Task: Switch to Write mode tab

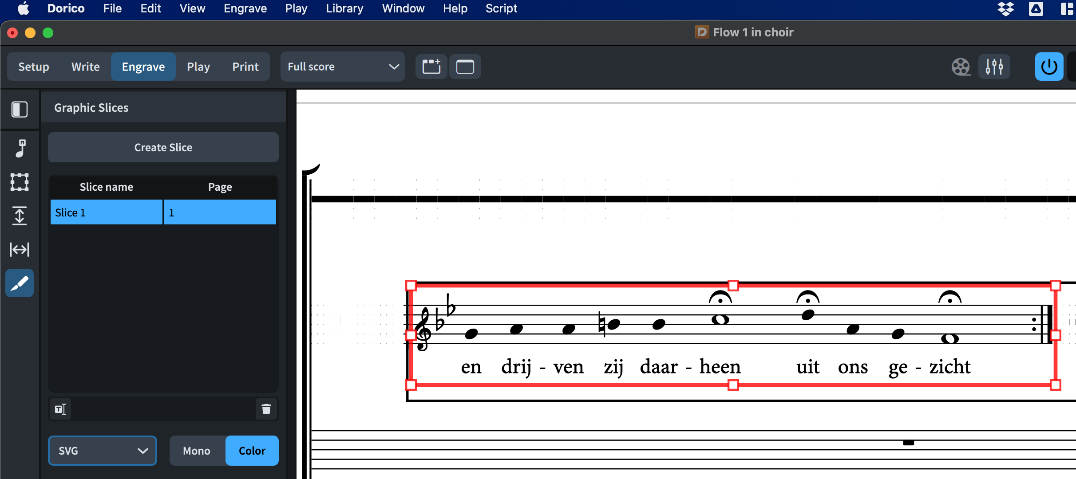Action: click(x=85, y=67)
